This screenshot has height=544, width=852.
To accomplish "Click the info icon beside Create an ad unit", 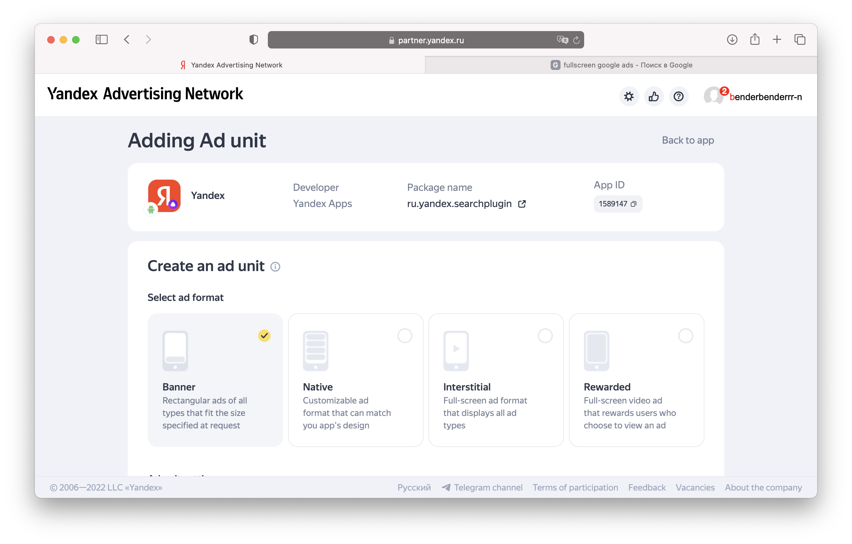I will [x=275, y=266].
